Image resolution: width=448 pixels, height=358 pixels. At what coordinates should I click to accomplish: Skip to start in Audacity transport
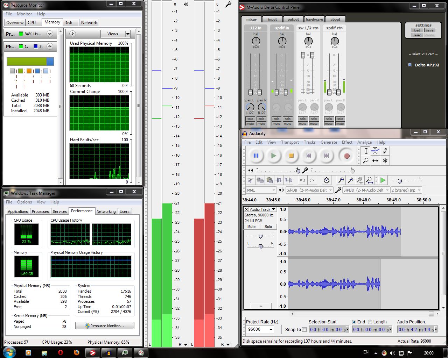[x=309, y=156]
